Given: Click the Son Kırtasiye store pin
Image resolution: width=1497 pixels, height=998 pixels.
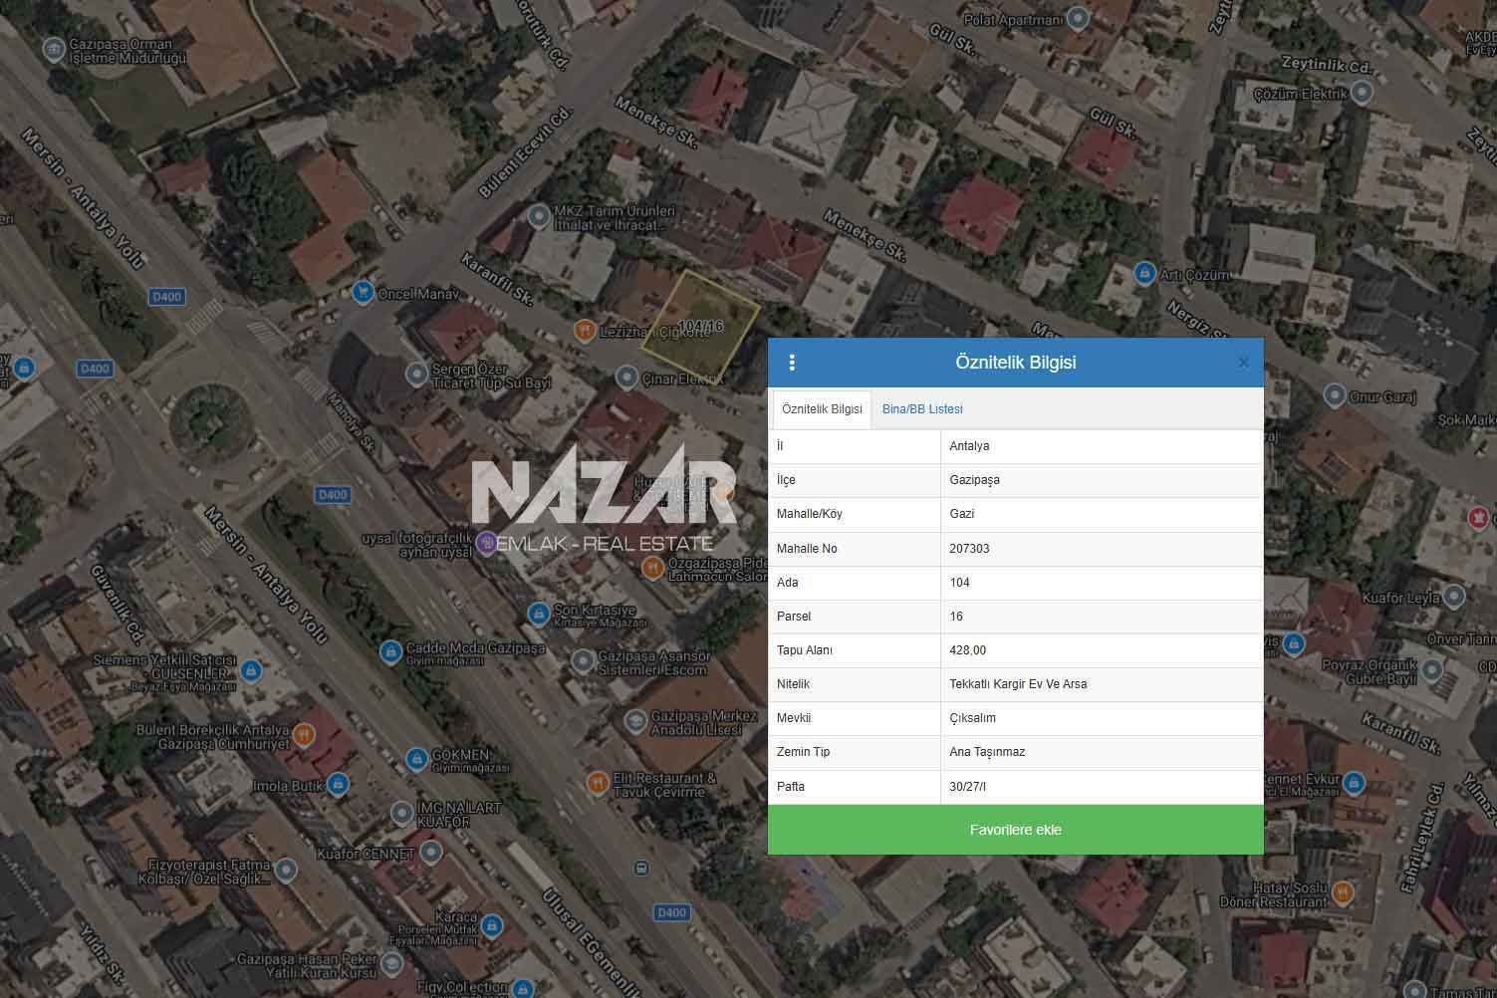Looking at the screenshot, I should point(539,613).
